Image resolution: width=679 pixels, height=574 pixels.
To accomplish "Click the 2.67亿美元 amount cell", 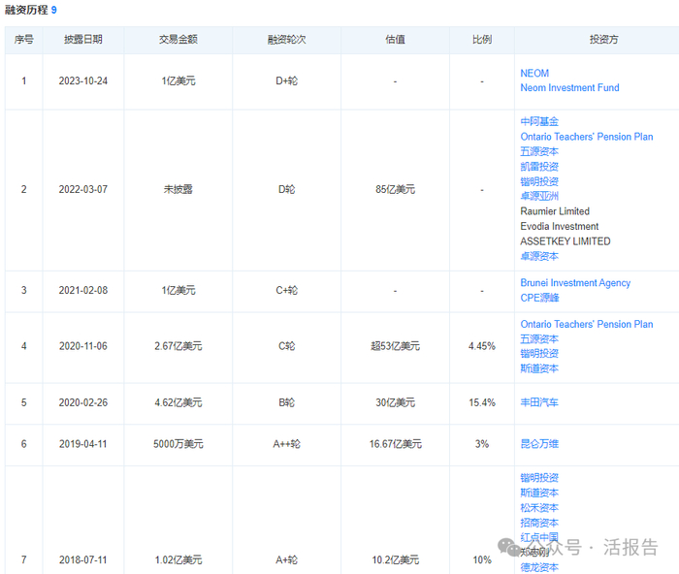I will coord(178,346).
